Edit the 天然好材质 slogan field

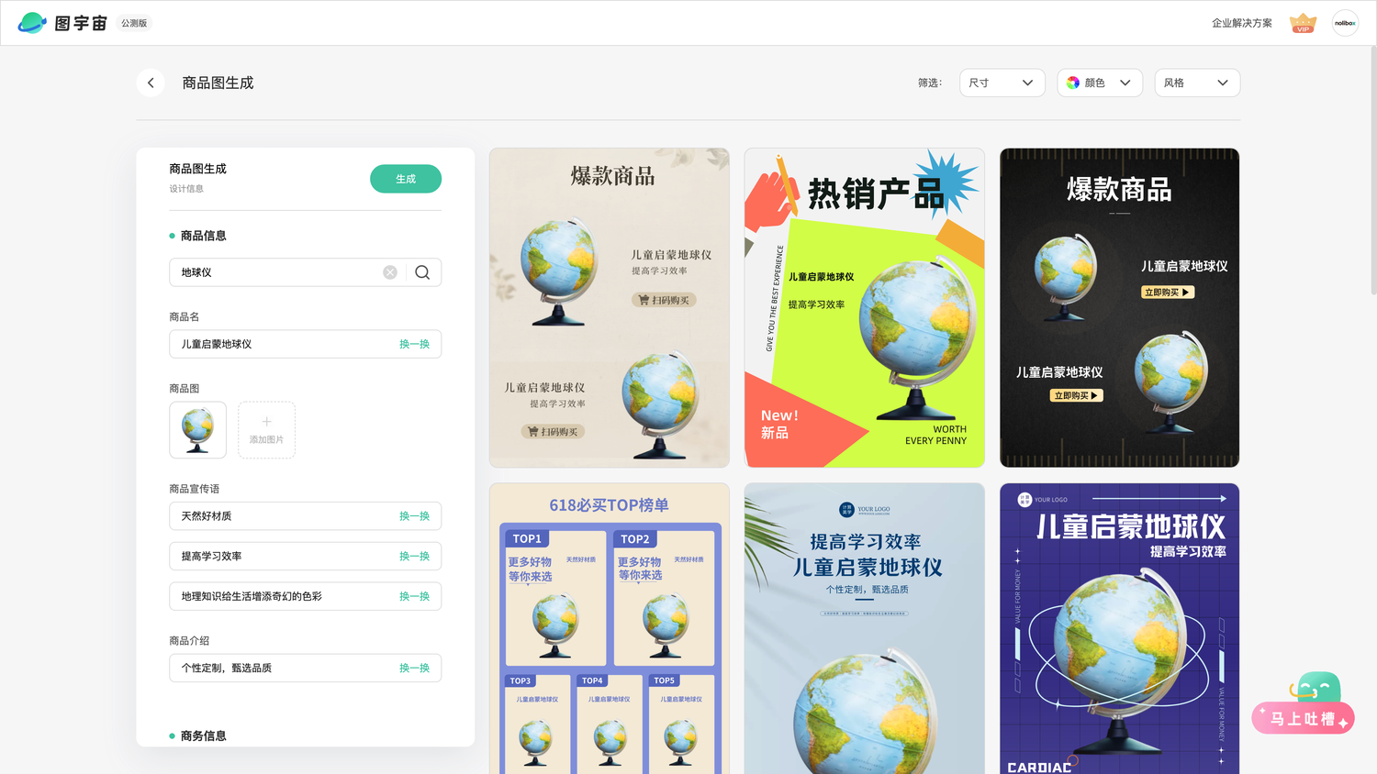305,516
